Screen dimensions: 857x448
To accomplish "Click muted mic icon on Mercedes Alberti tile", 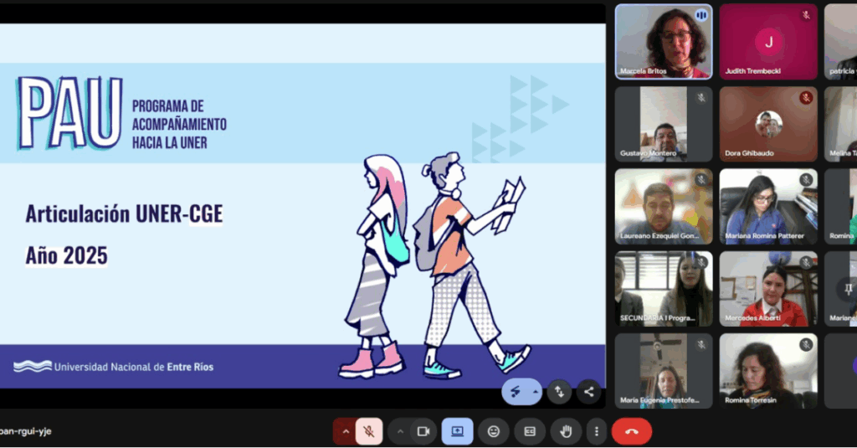I will tap(806, 263).
